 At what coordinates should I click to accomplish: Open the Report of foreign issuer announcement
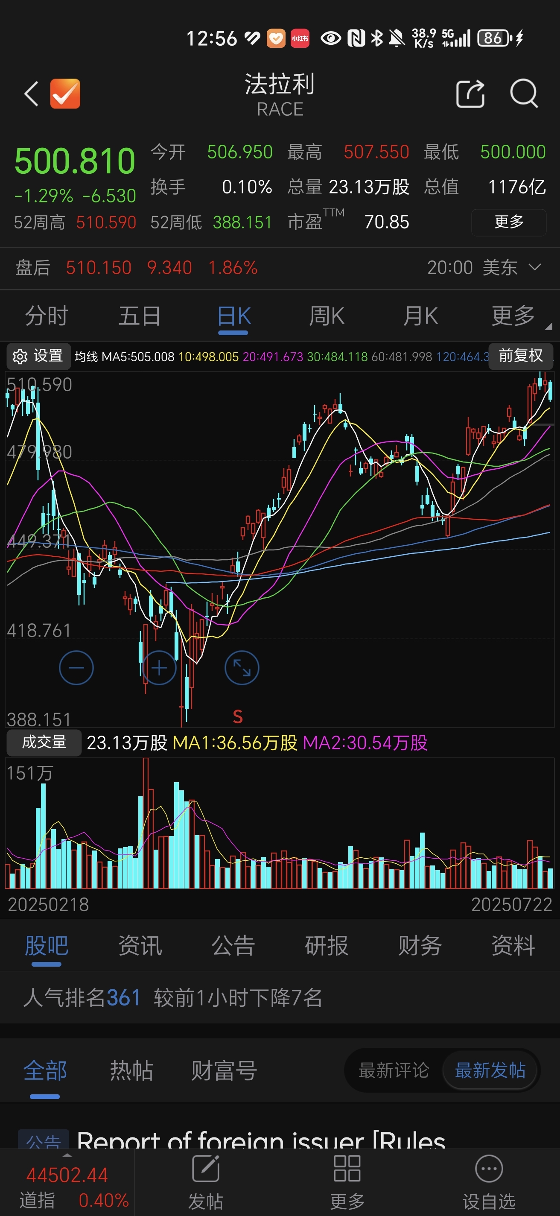pos(261,1140)
